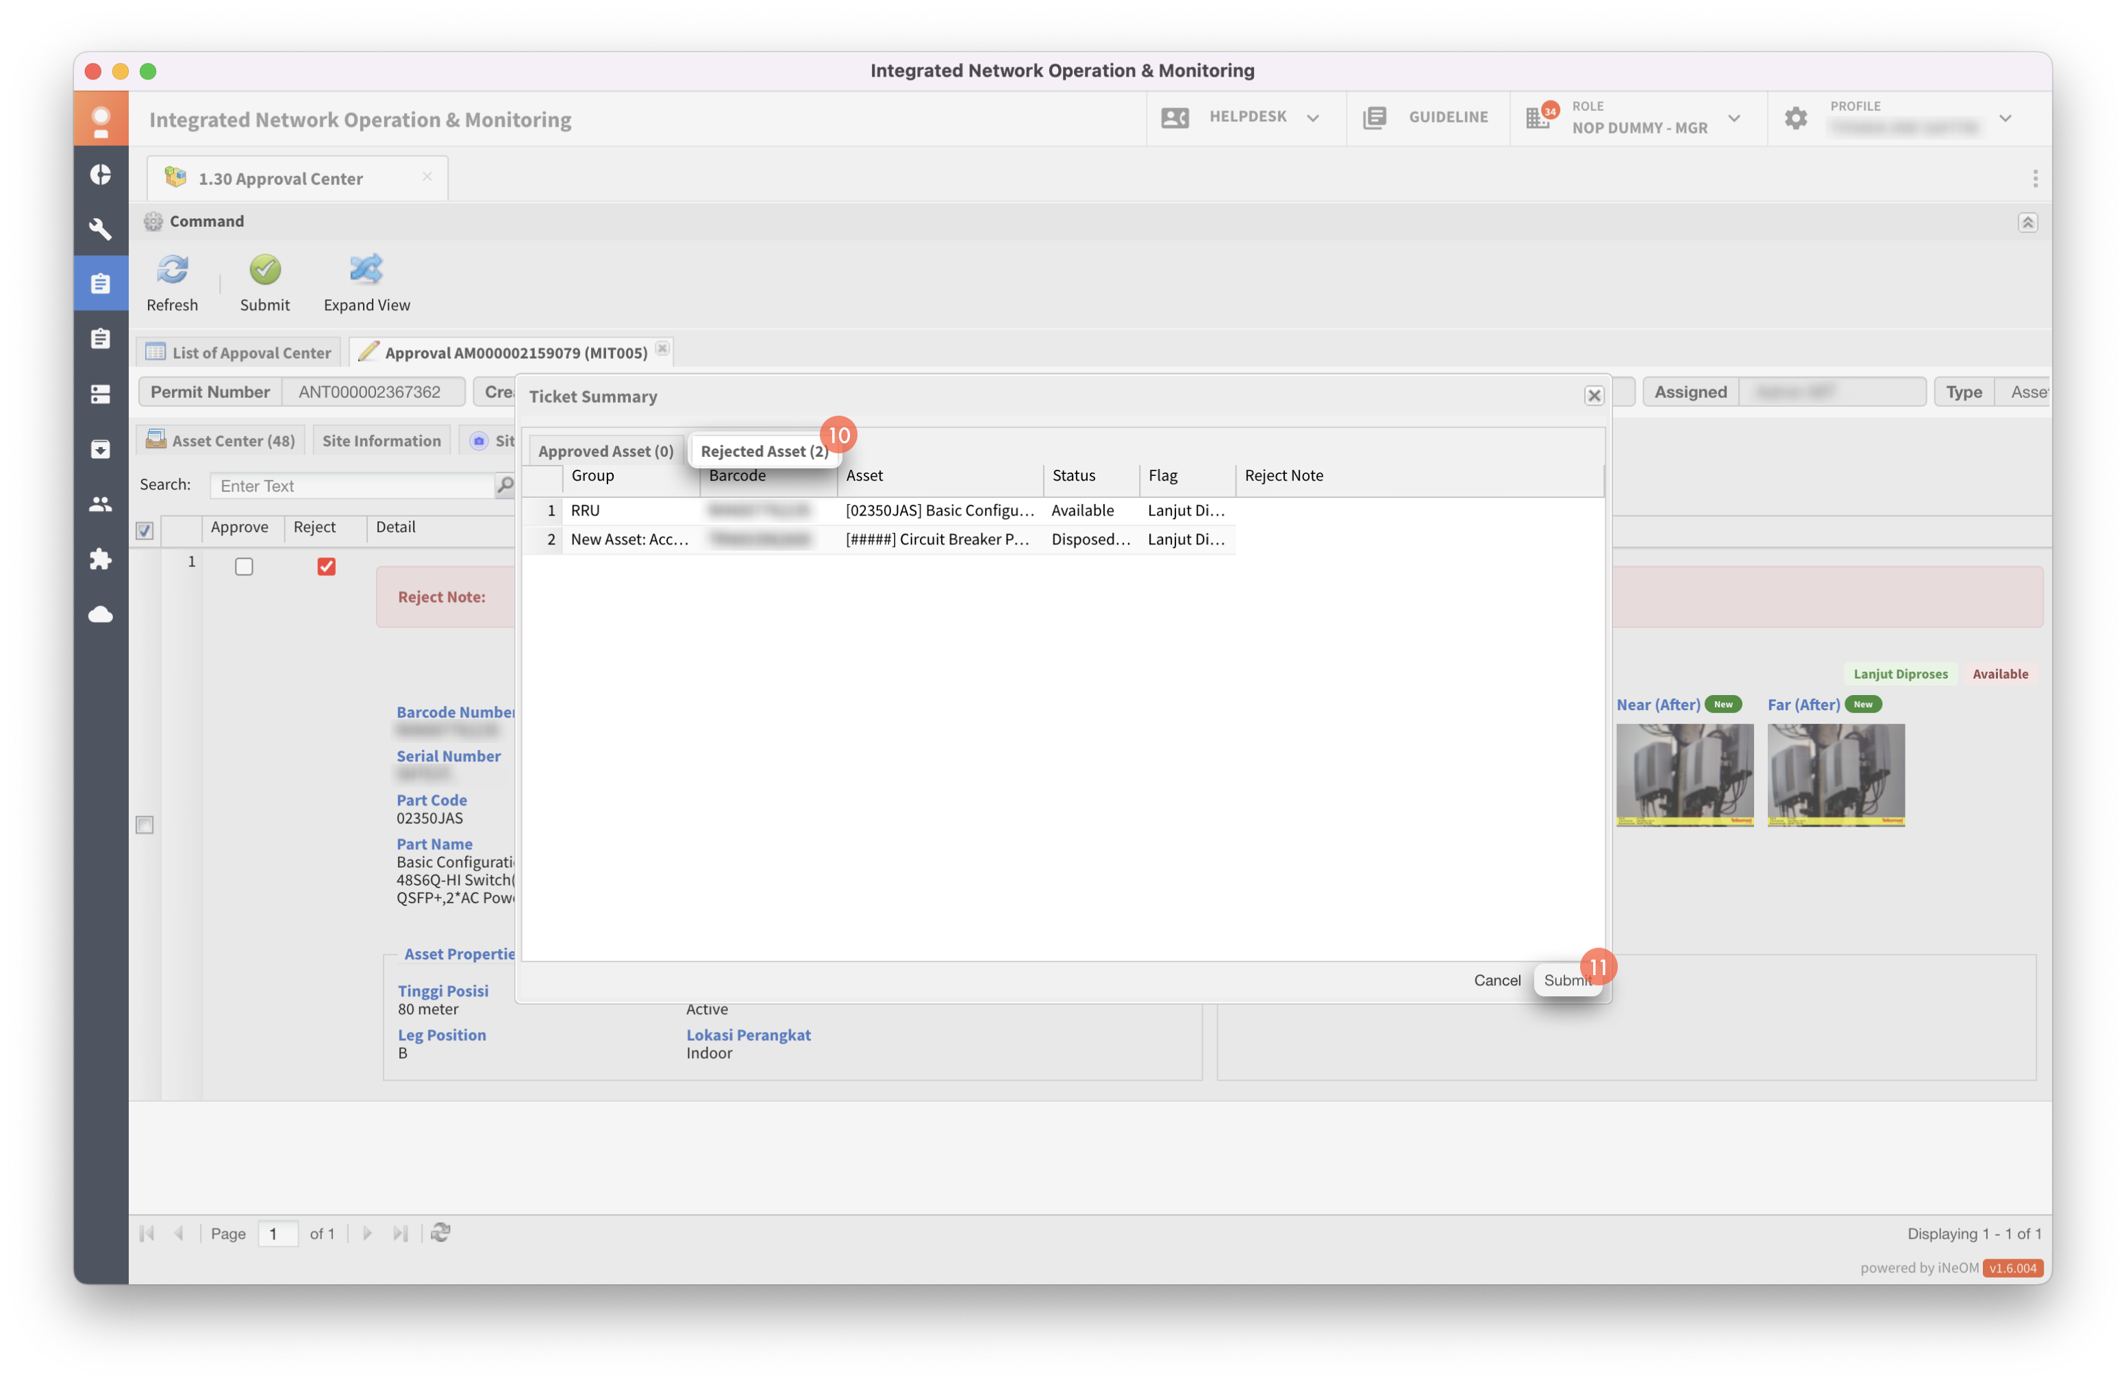Viewport: 2126px width, 1386px height.
Task: Click the Helpdesk contact card icon
Action: pos(1175,117)
